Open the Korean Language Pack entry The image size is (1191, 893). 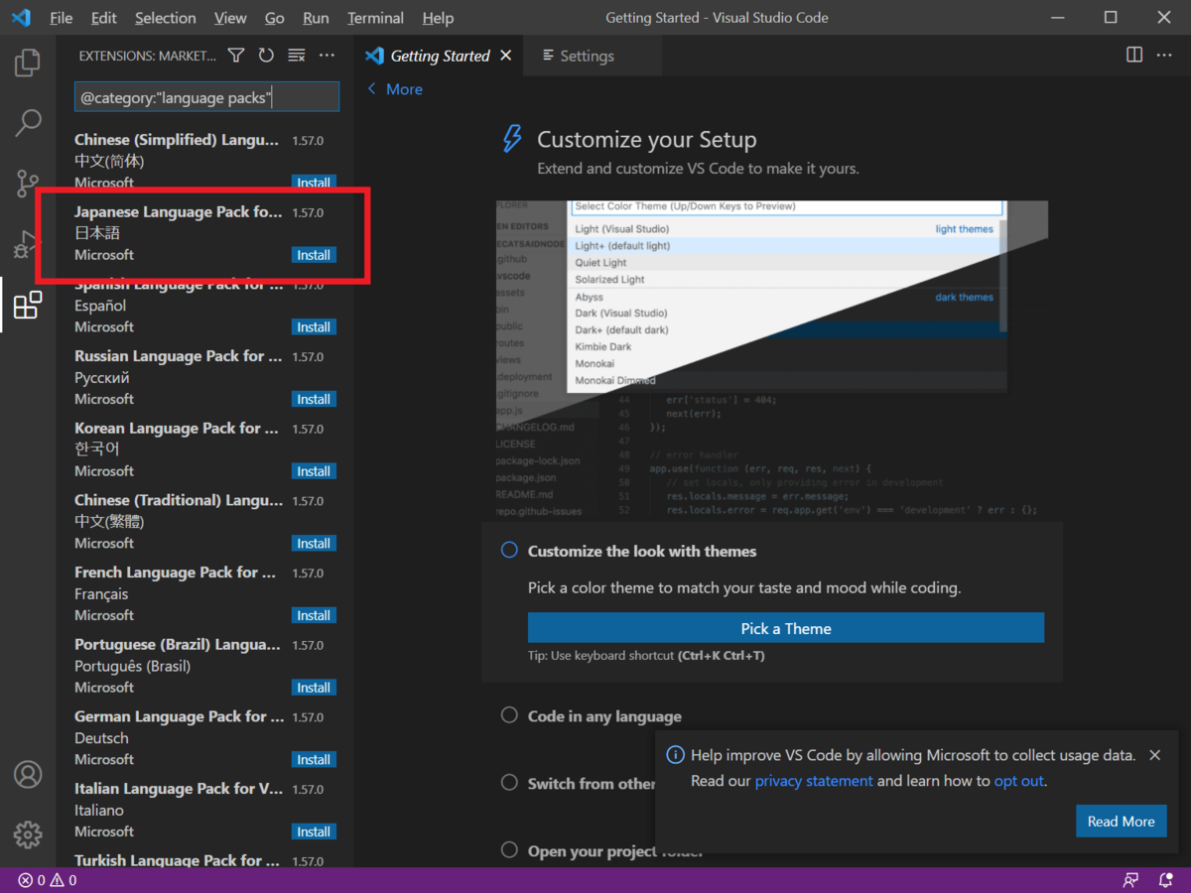[x=204, y=449]
